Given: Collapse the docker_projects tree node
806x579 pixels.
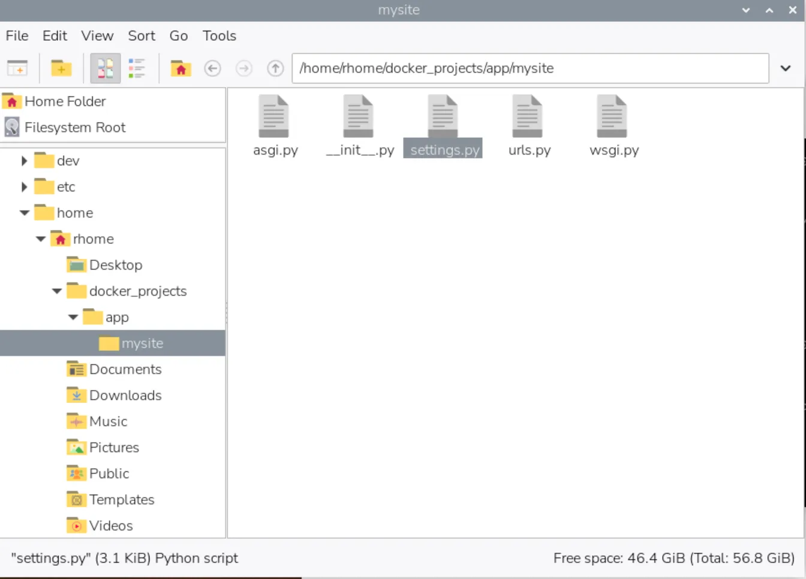Looking at the screenshot, I should click(57, 291).
